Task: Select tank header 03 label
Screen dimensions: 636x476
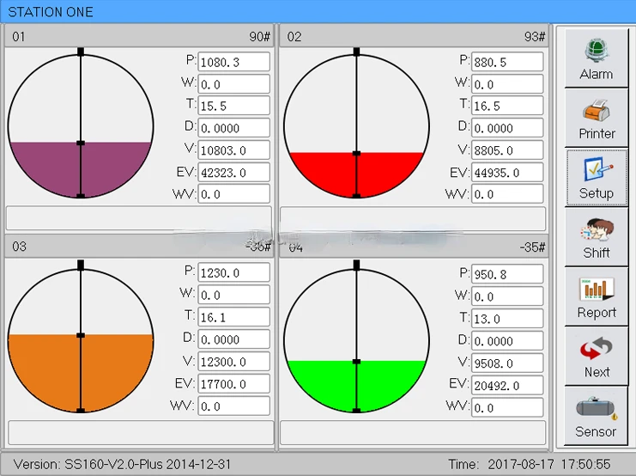Action: (19, 247)
